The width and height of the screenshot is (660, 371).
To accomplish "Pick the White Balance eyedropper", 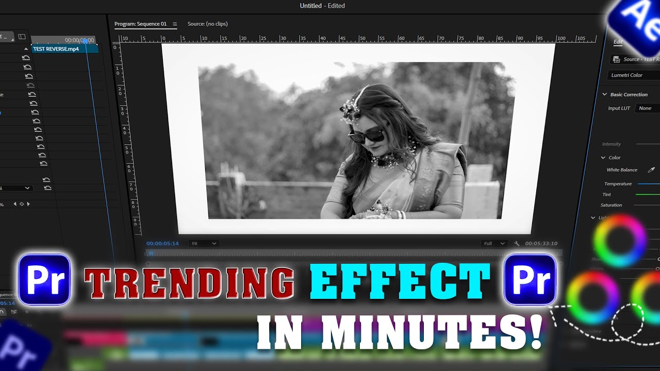I will coord(651,170).
